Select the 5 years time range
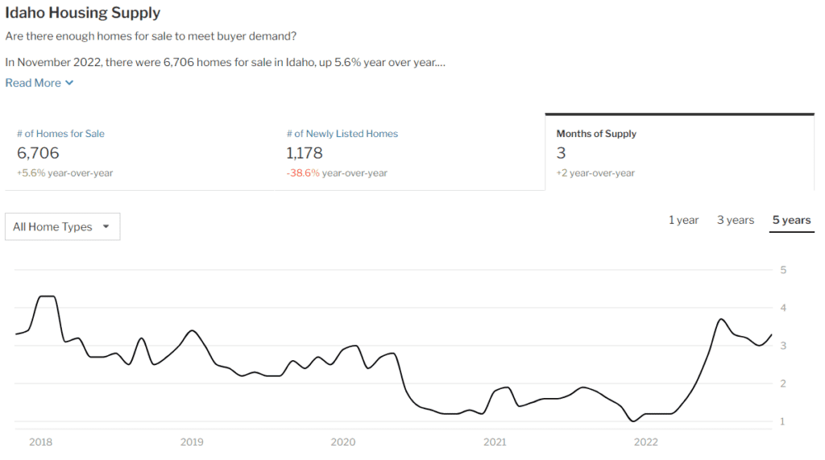This screenshot has width=825, height=460. 791,220
